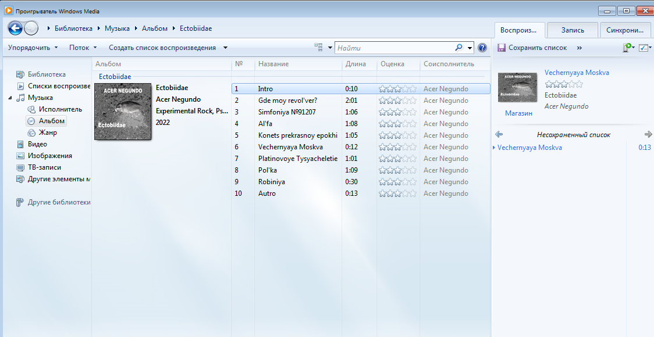Expand the Создать список воспроизведения arrow
This screenshot has height=337, width=654.
pyautogui.click(x=225, y=48)
